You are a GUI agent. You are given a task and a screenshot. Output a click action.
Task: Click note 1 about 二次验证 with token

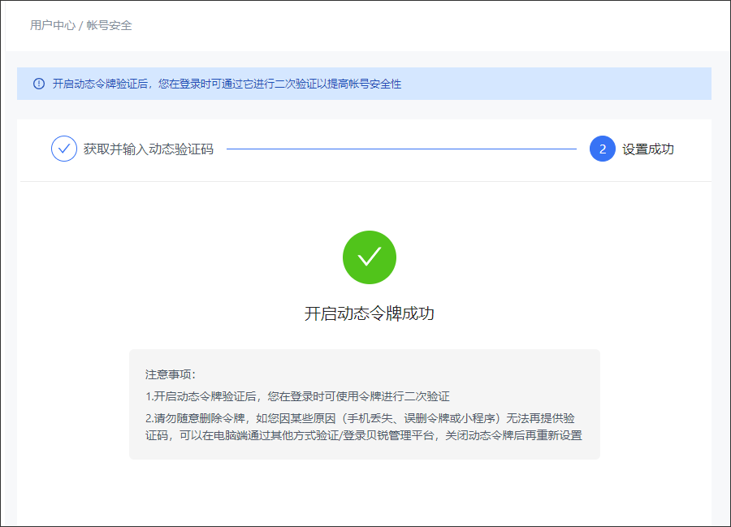pyautogui.click(x=297, y=396)
